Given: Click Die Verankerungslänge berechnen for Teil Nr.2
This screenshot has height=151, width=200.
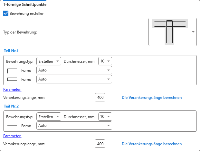Looking at the screenshot, I should (x=151, y=144).
